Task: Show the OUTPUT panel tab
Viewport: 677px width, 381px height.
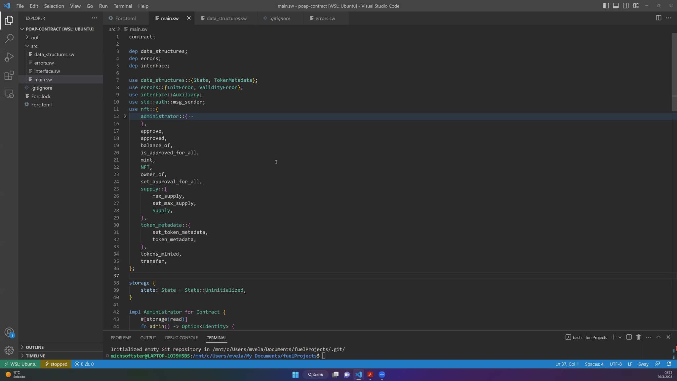Action: pyautogui.click(x=148, y=337)
